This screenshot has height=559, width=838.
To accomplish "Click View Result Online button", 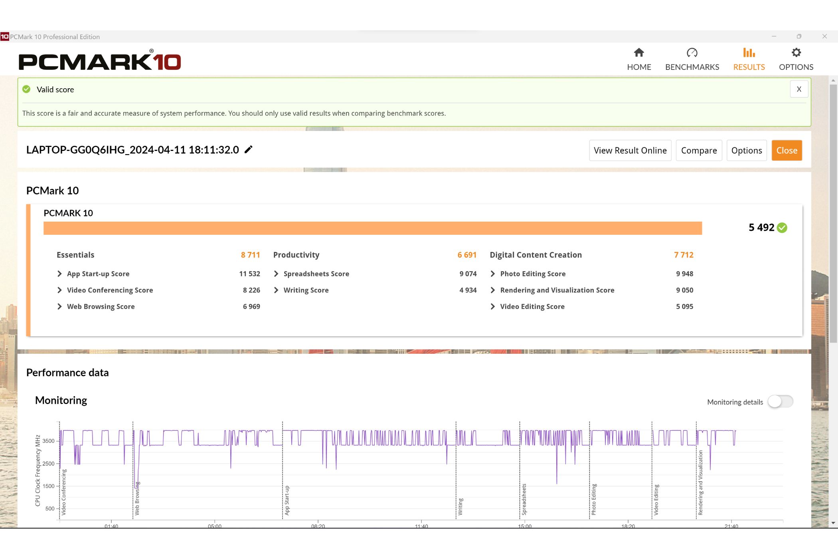I will click(x=630, y=151).
